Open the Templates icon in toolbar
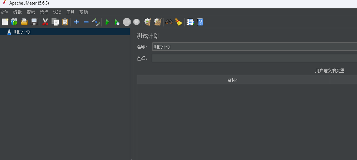This screenshot has height=160, width=357. (14, 22)
